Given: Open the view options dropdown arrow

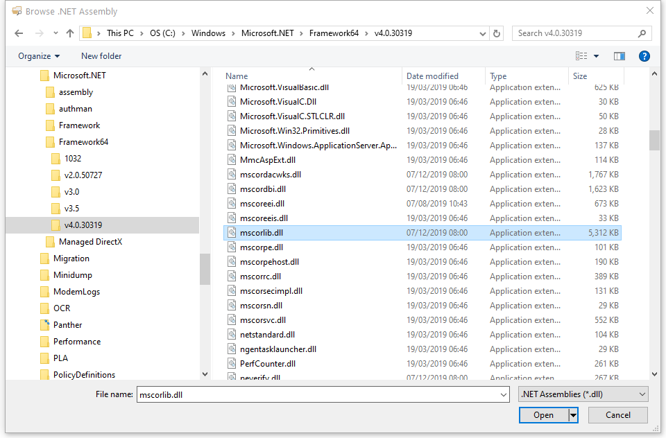Looking at the screenshot, I should pyautogui.click(x=596, y=56).
